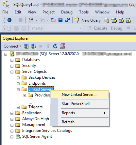Click the SQL Server Agent icon
The image size is (136, 145).
click(18, 136)
